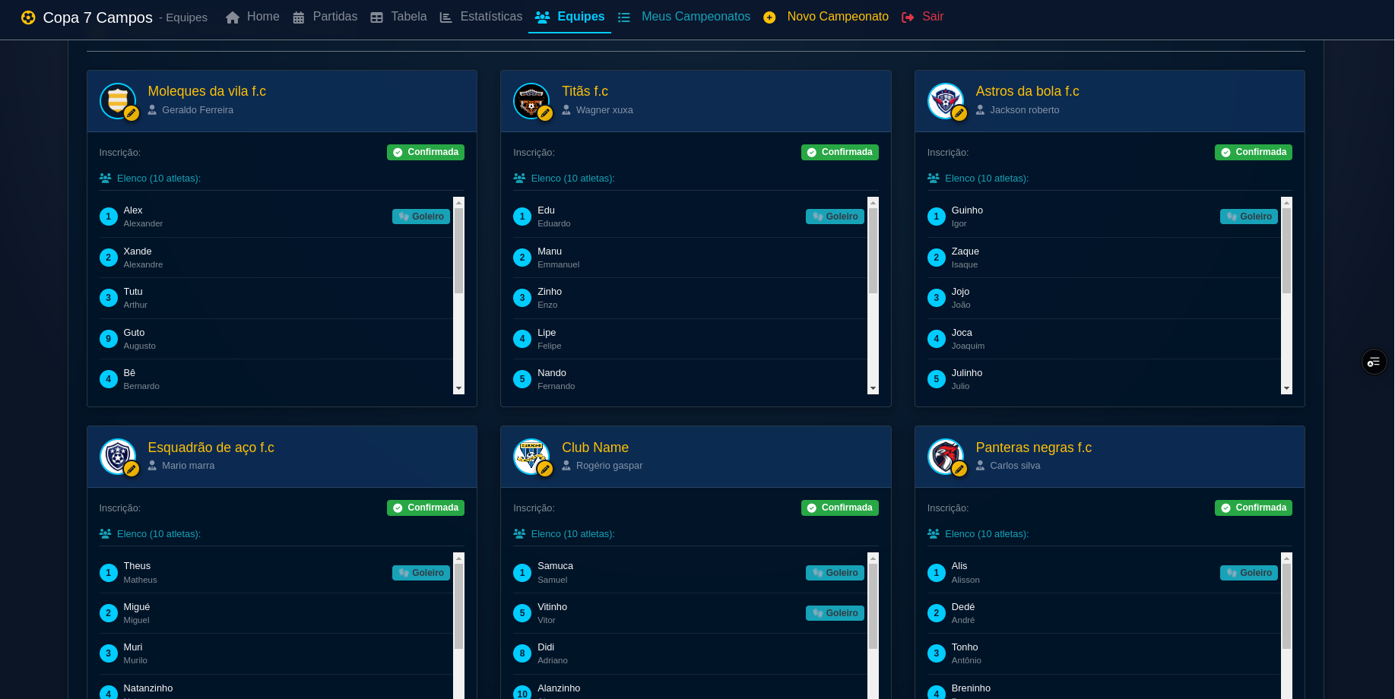Viewport: 1395px width, 699px height.
Task: Click the Confirmada badge for Titãs f.c
Action: point(840,152)
